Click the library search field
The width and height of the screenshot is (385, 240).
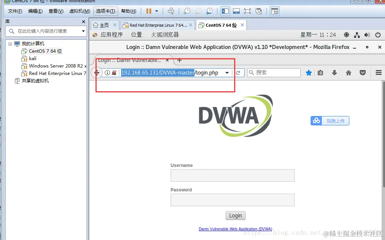click(45, 31)
